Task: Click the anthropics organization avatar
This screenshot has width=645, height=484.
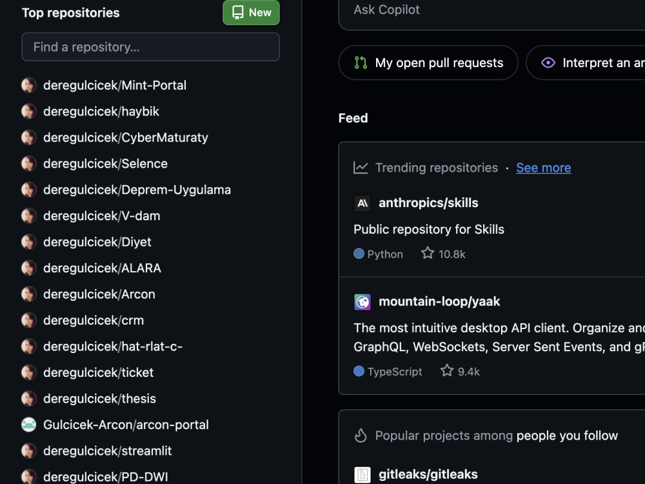Action: (x=362, y=203)
